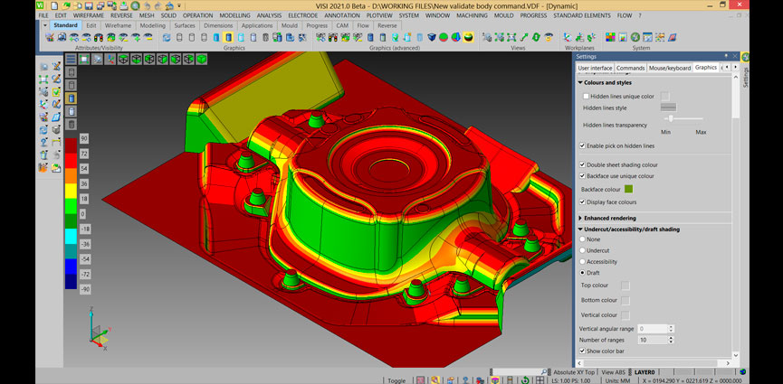Select the Draft radio button
The width and height of the screenshot is (783, 384).
tap(582, 273)
